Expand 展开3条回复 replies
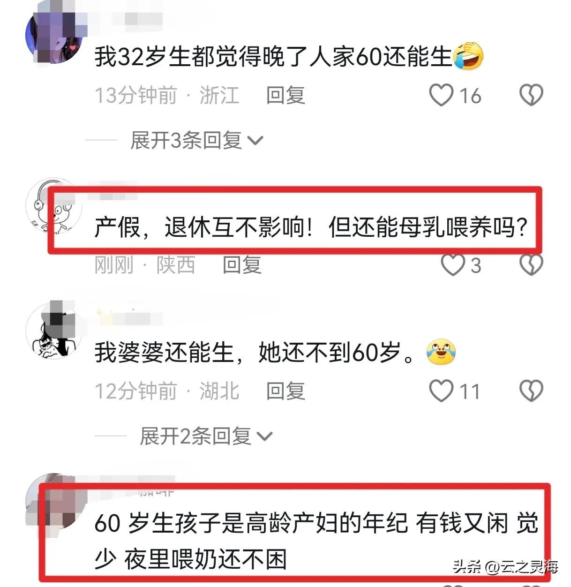 click(x=197, y=140)
